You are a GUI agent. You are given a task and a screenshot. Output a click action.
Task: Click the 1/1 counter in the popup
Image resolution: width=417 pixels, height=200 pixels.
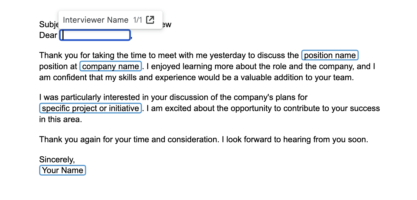point(138,20)
